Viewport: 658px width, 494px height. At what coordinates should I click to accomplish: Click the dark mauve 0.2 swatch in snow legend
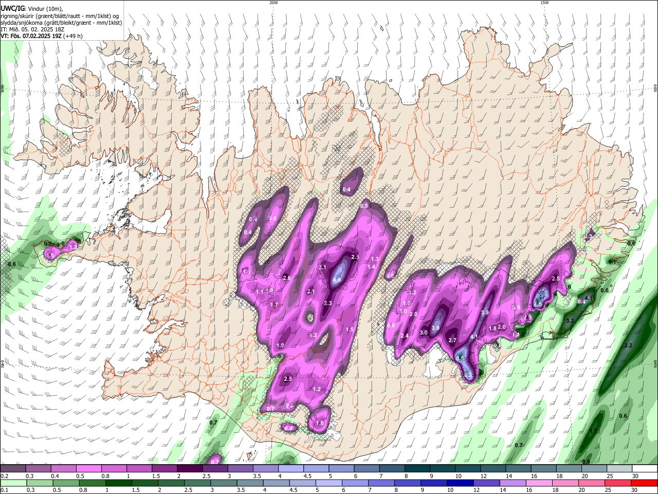(13, 469)
